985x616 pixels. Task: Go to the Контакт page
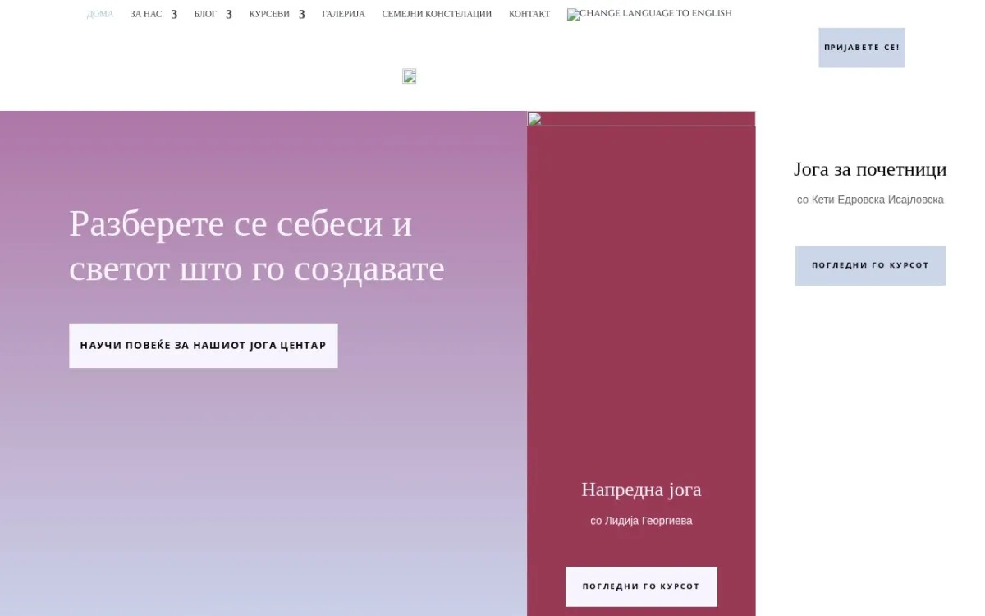(x=529, y=14)
